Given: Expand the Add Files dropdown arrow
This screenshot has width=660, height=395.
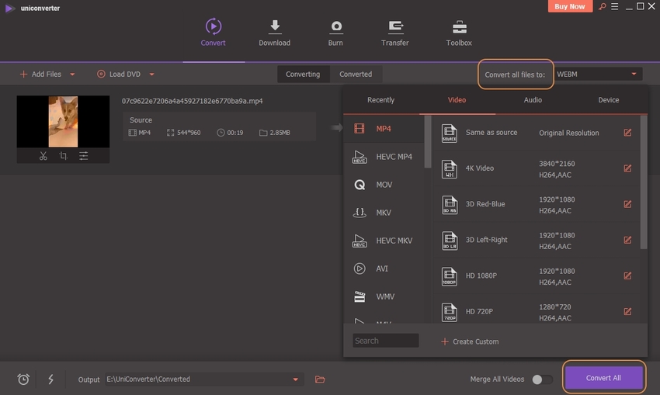Looking at the screenshot, I should tap(73, 74).
